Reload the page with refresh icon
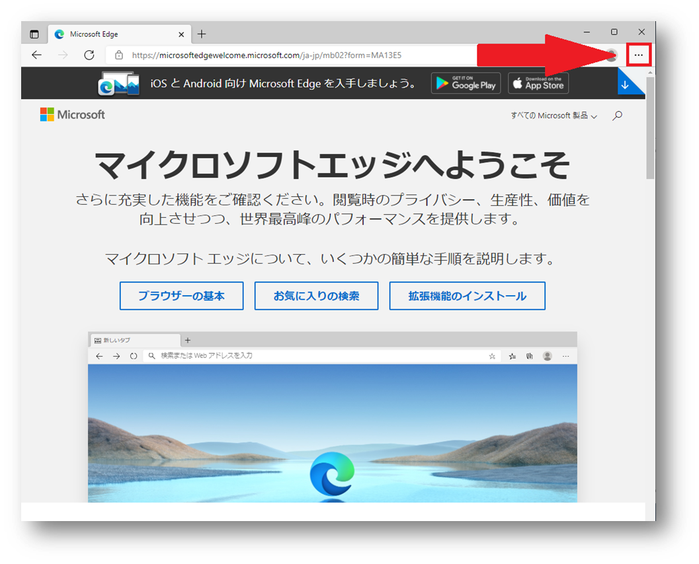This screenshot has width=699, height=564. click(x=89, y=55)
